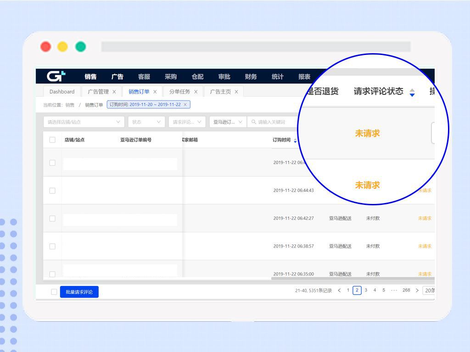Expand the 状态 filter dropdown
470x352 pixels.
click(x=146, y=122)
